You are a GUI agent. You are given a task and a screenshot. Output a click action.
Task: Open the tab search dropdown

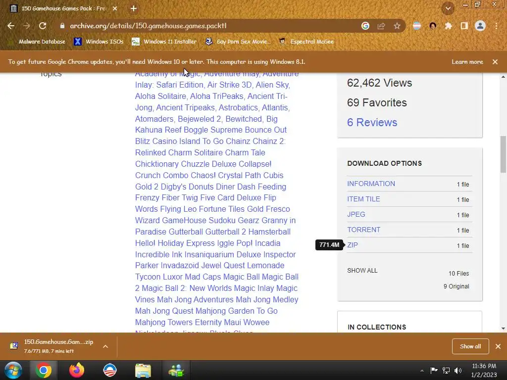coord(448,8)
